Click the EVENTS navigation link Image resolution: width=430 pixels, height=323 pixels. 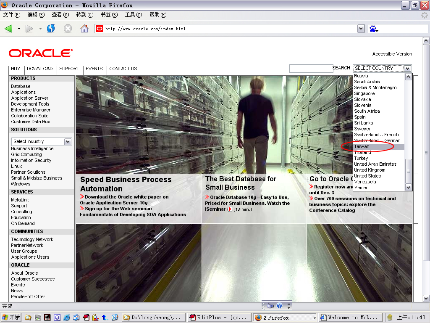(94, 69)
